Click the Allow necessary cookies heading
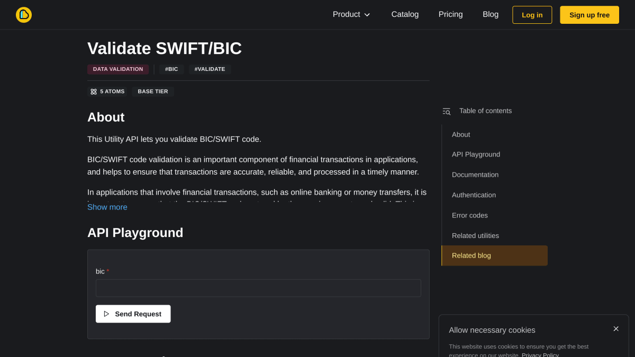 (492, 330)
